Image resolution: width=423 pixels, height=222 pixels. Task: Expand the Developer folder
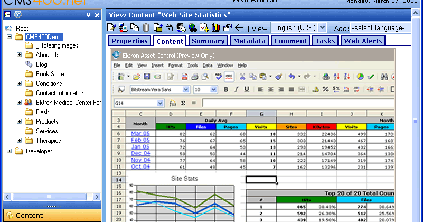point(9,151)
